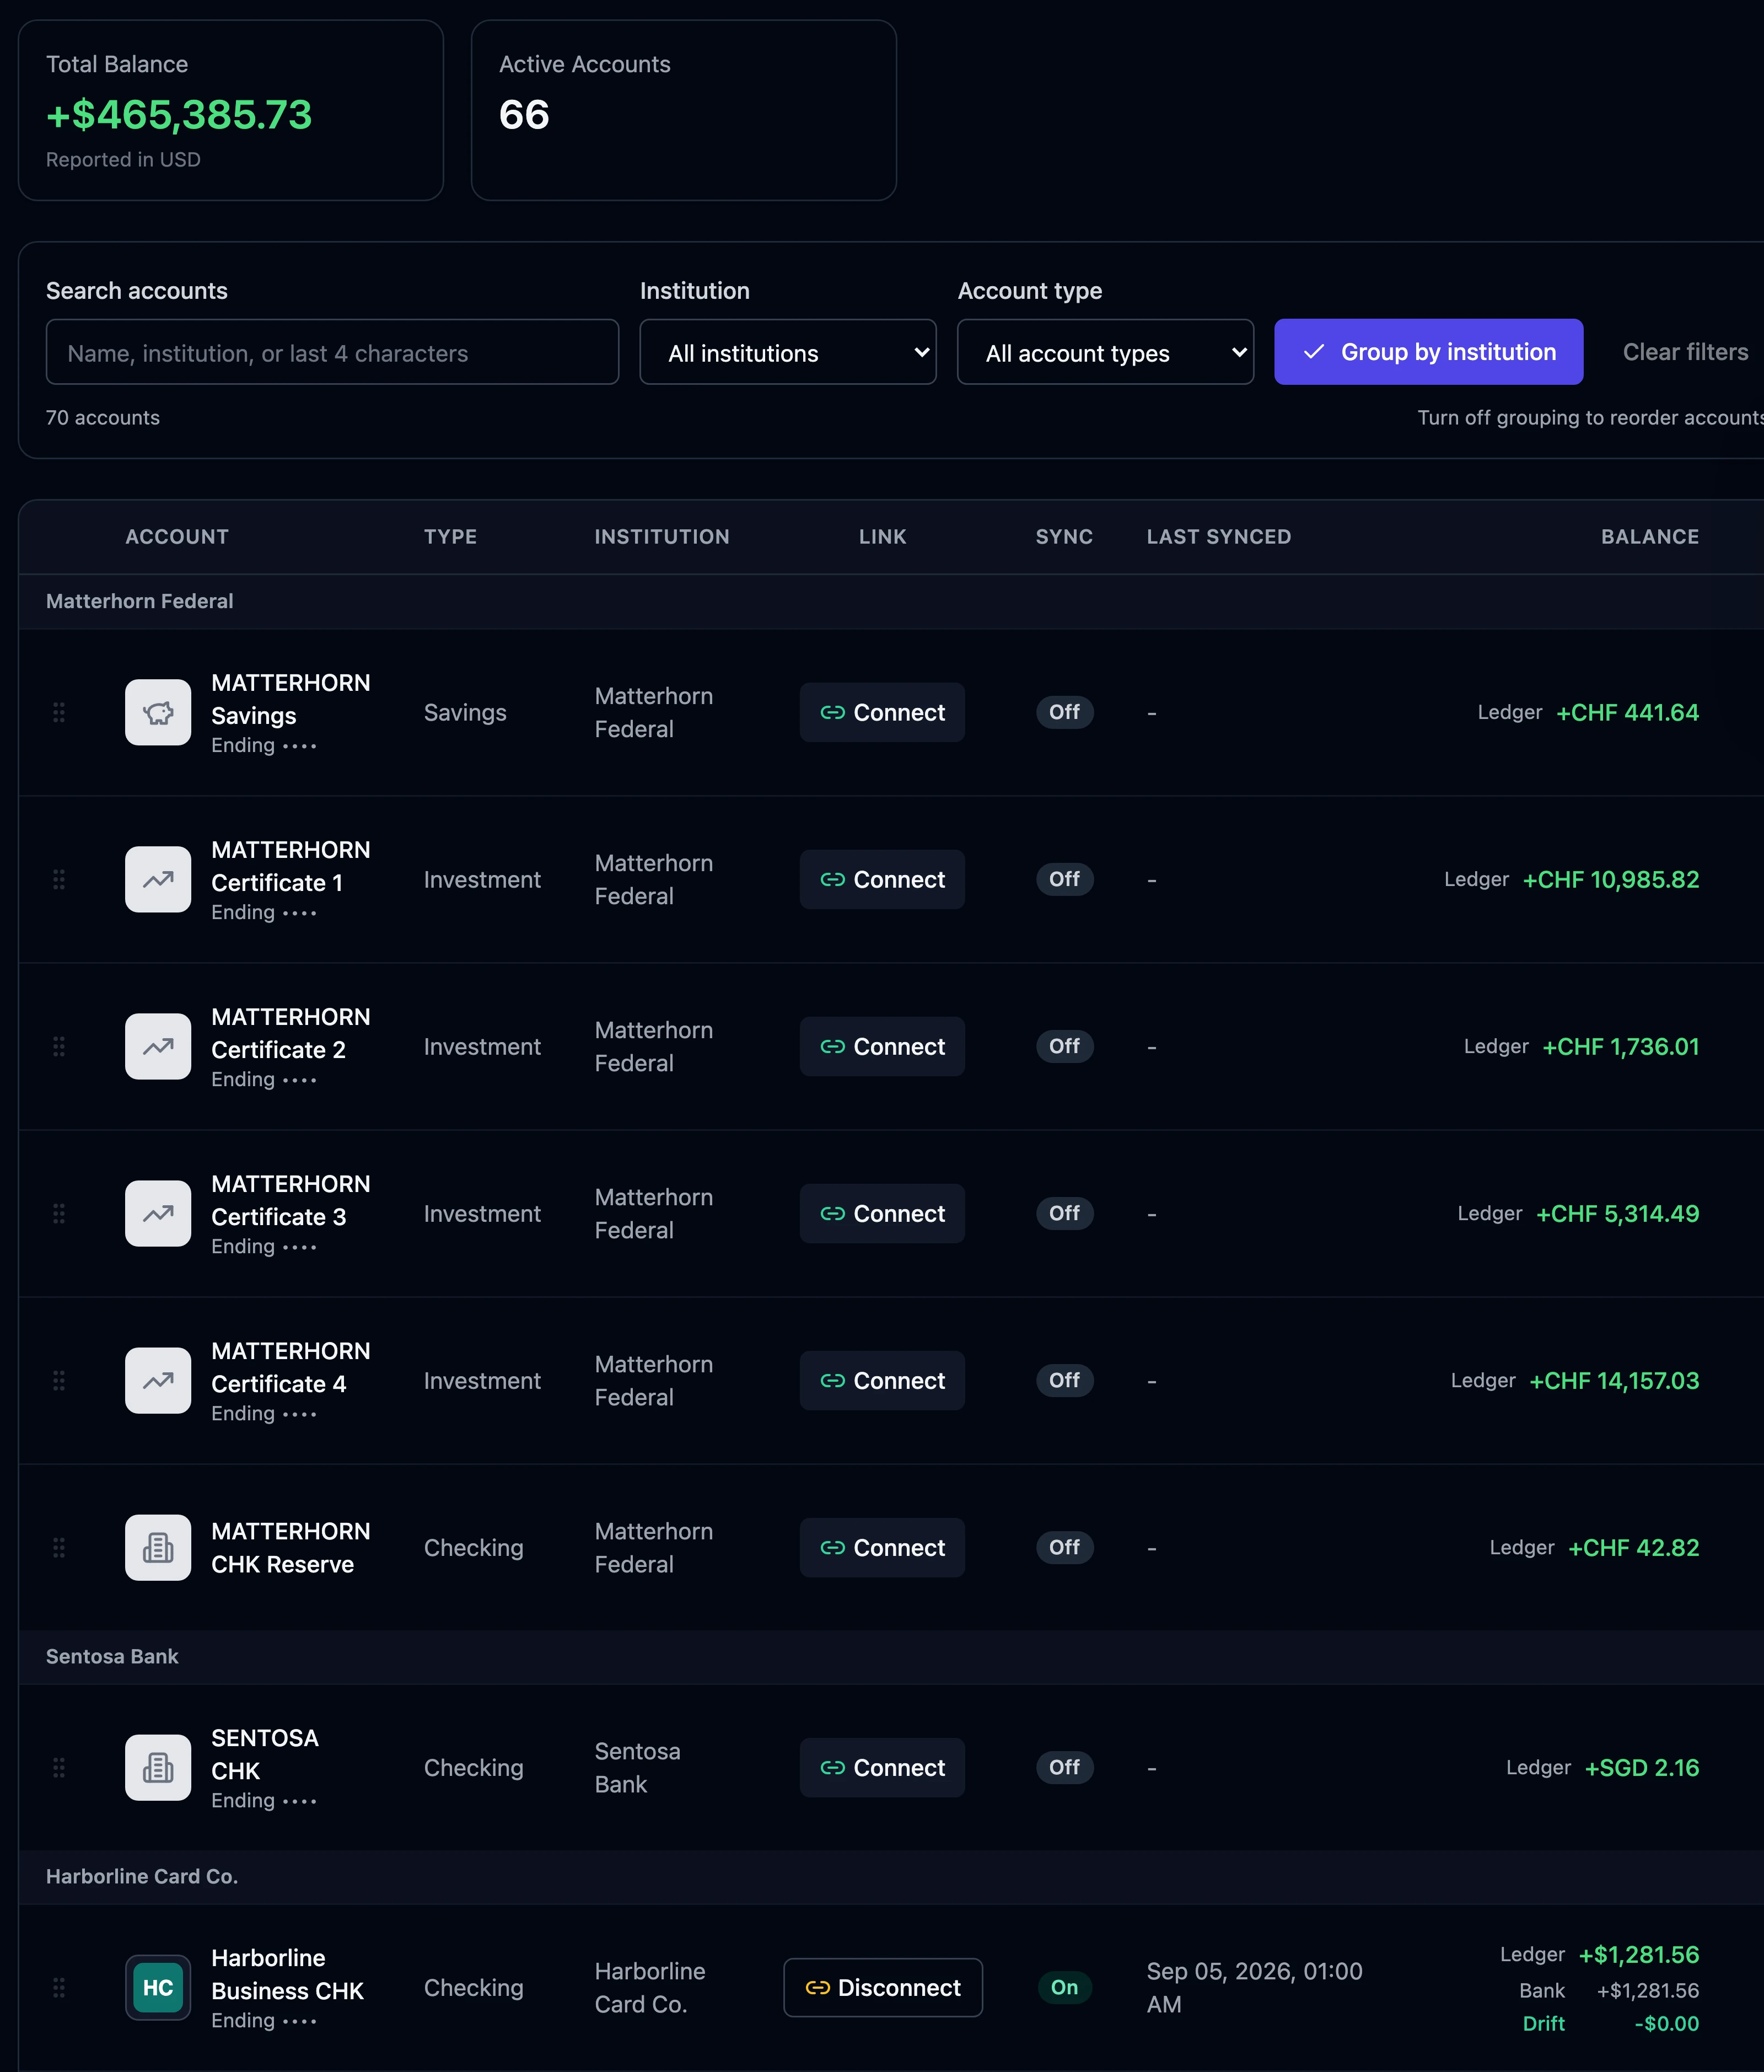The image size is (1764, 2072).
Task: Click drag handle of MATTERHORN Certificate 3 row
Action: (x=59, y=1213)
